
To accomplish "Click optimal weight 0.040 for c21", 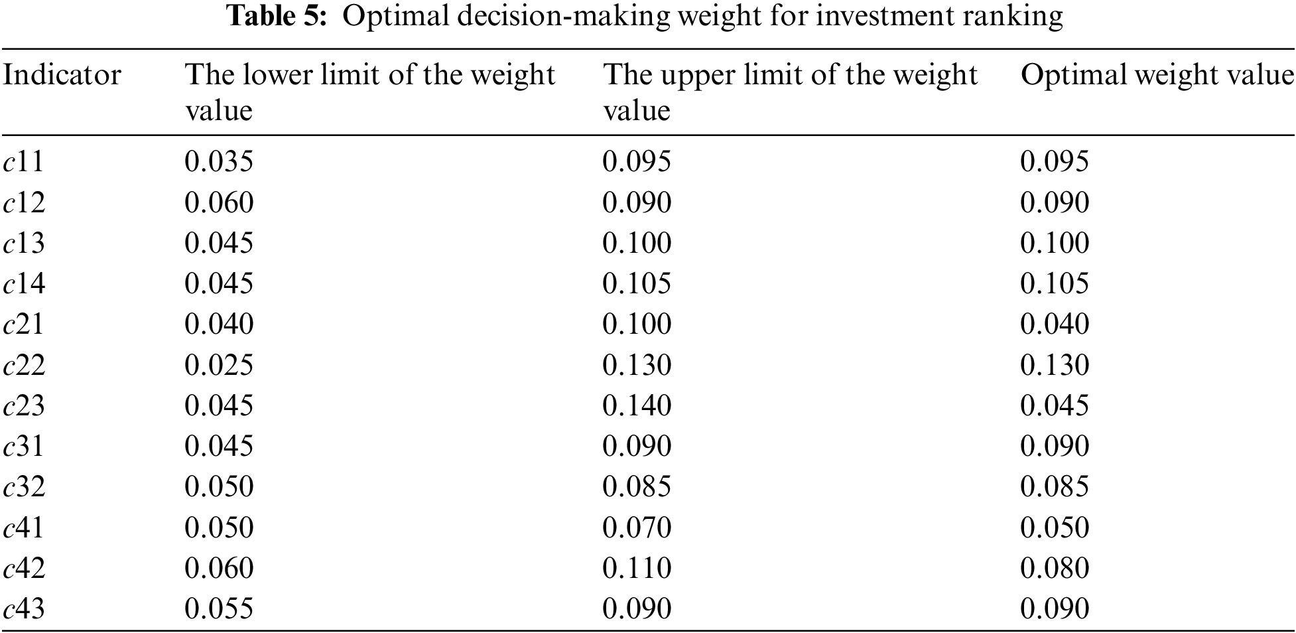I will coord(1055,324).
